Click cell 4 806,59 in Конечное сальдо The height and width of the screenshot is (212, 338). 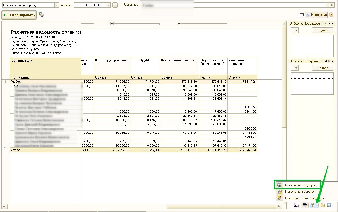242,107
